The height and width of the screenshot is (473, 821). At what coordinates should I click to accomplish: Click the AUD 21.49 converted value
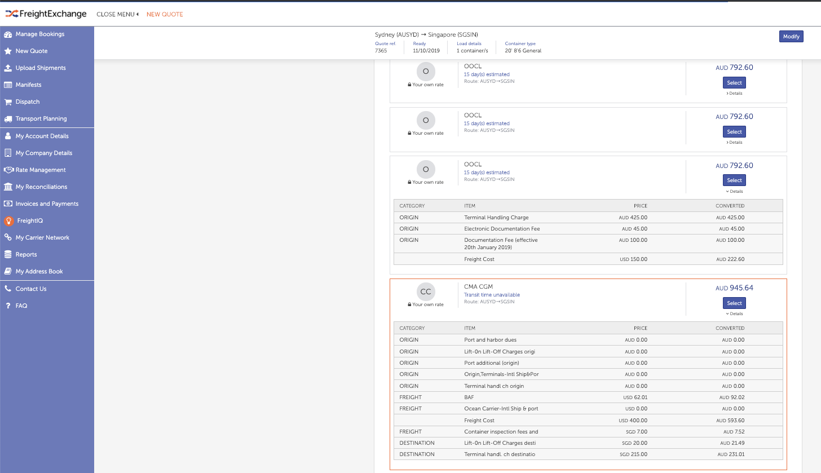click(732, 443)
